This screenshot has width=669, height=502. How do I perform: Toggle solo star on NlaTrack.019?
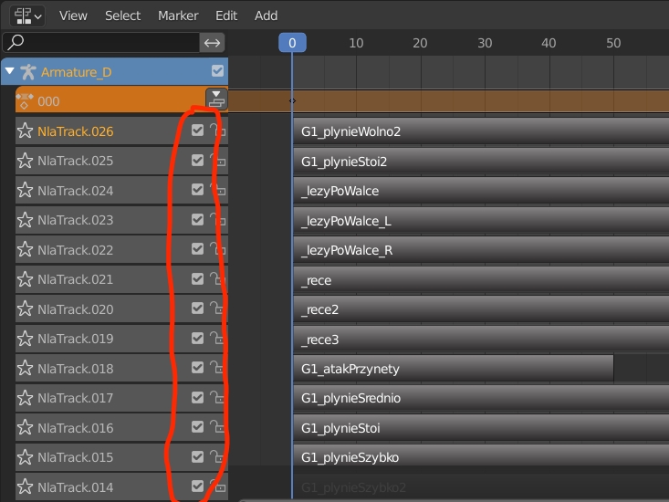coord(26,339)
